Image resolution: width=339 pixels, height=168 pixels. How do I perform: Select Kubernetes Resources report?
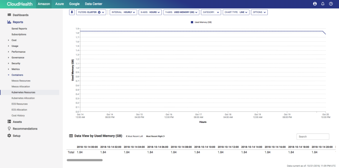coord(30,92)
